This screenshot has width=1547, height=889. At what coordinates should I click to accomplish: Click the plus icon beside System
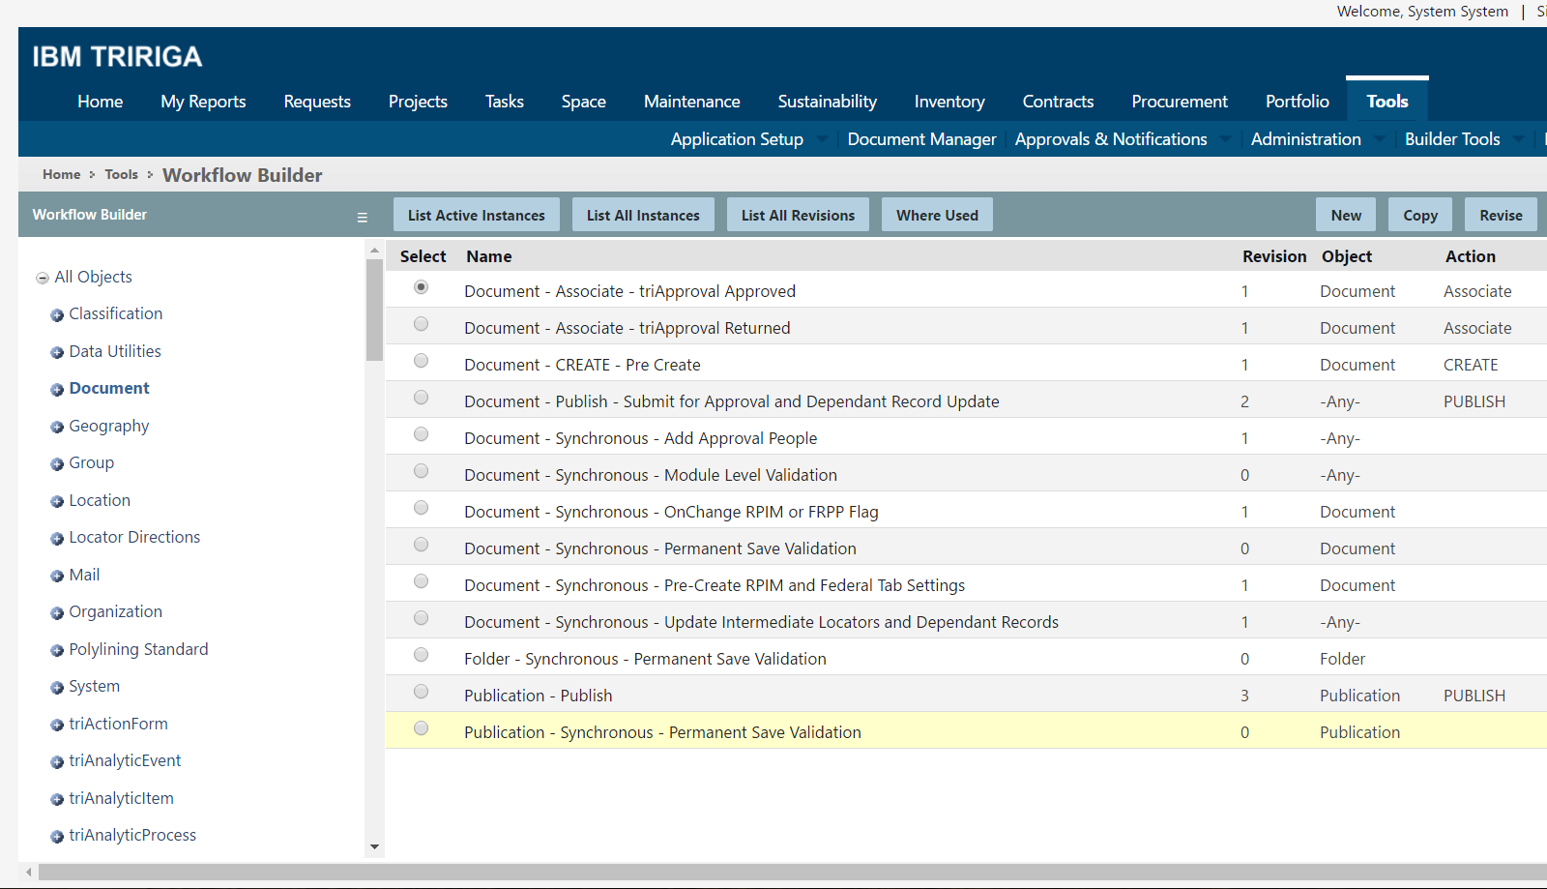[57, 688]
